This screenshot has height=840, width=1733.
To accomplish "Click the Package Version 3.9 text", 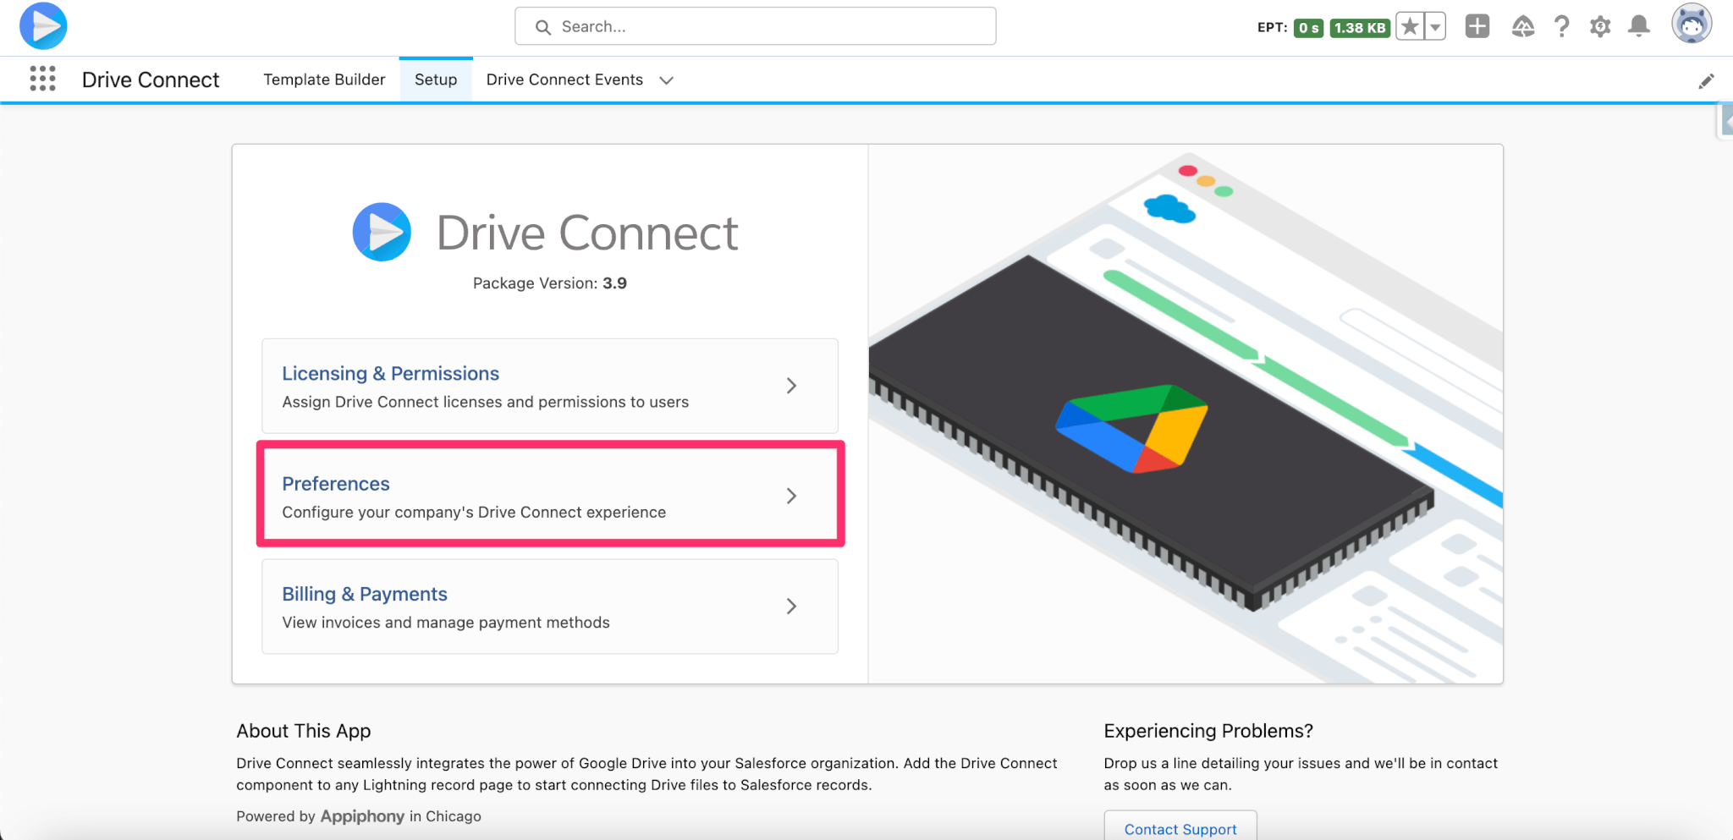I will (x=550, y=283).
